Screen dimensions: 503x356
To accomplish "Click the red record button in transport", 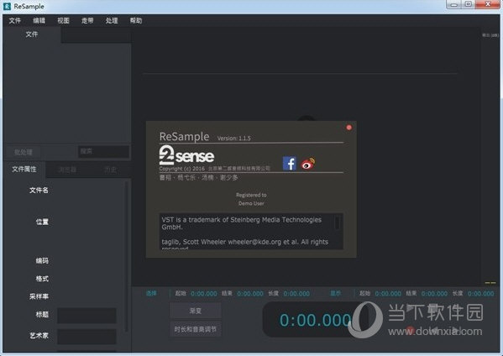I will coord(410,329).
